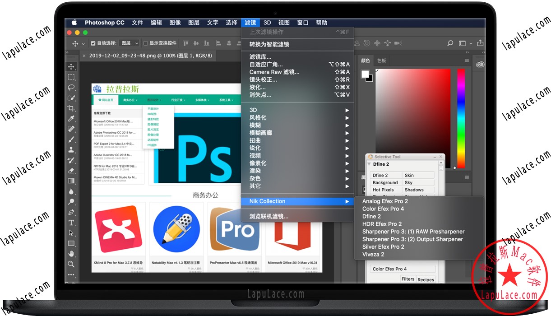Open the 图像 menu in the menu bar
This screenshot has height=316, width=551.
click(x=175, y=22)
